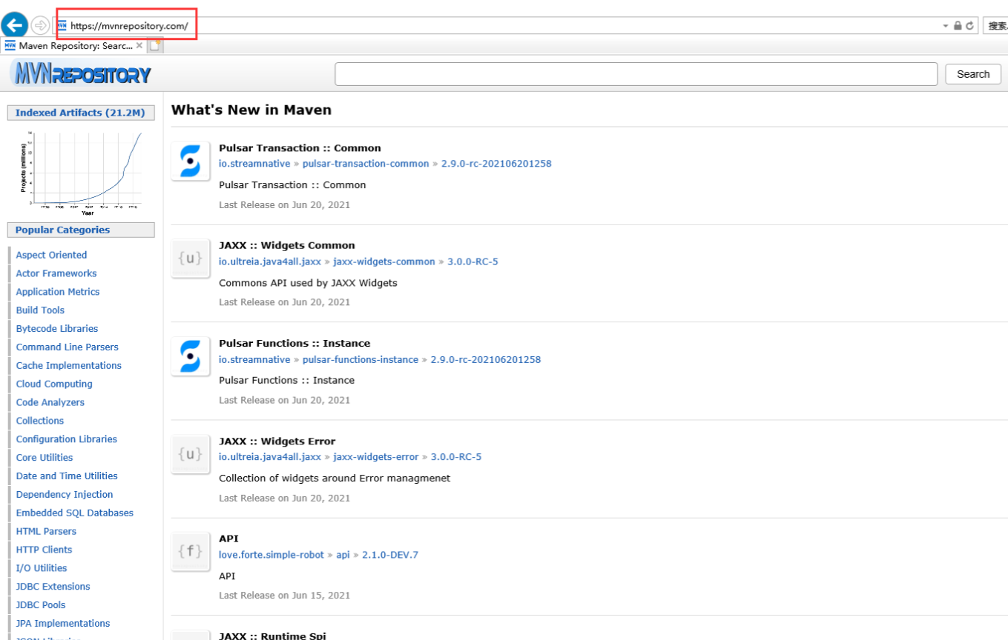Open the Core Utilities category

click(45, 458)
